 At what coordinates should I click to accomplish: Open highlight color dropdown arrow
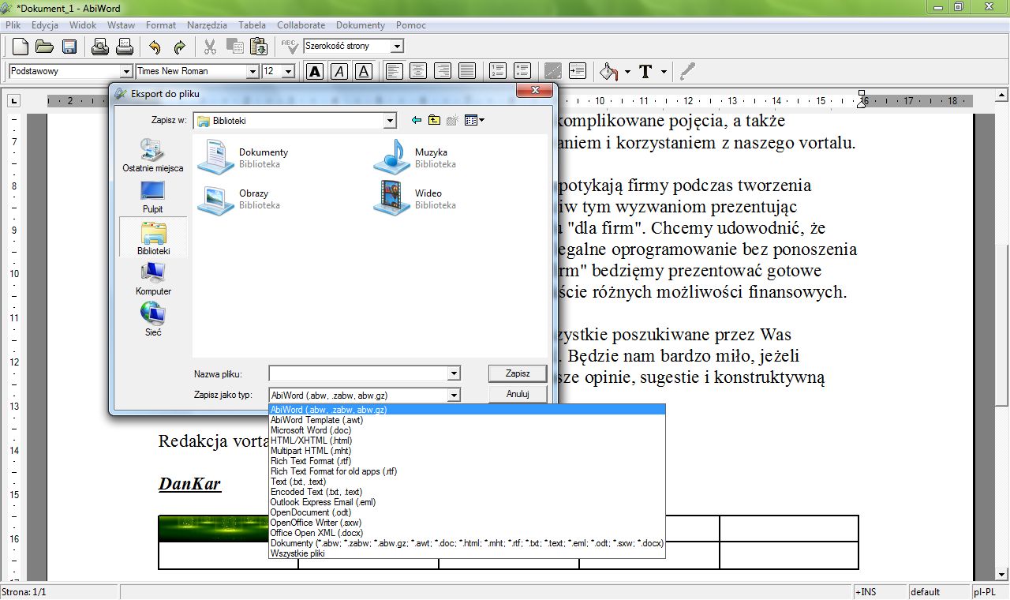pyautogui.click(x=627, y=71)
